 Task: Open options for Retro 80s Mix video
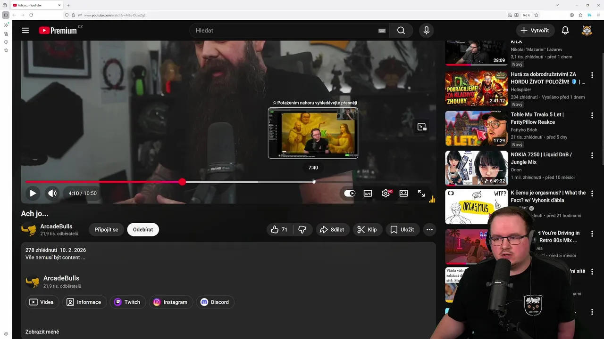[x=592, y=234]
